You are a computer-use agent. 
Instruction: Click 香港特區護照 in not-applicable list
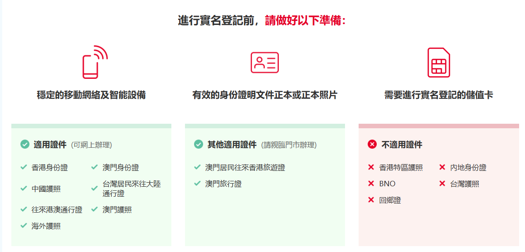401,168
